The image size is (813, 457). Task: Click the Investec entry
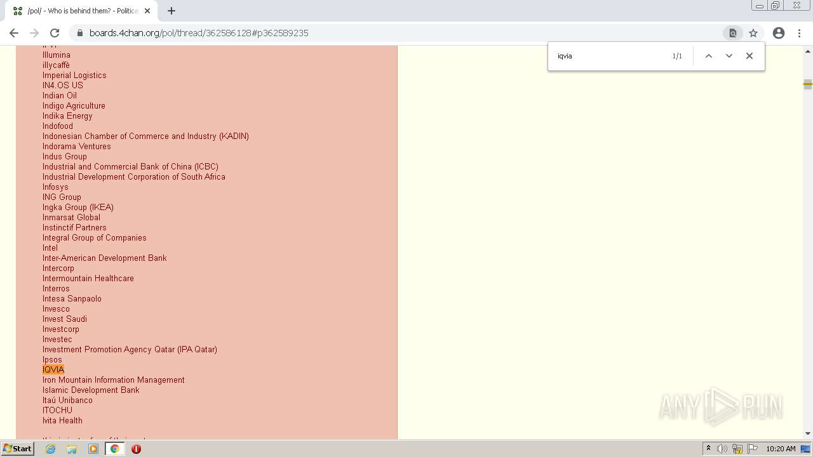[57, 339]
